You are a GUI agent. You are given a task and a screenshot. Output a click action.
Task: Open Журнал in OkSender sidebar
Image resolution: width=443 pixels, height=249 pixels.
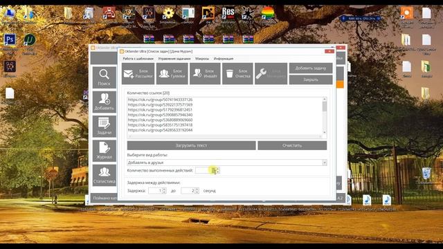coord(105,151)
